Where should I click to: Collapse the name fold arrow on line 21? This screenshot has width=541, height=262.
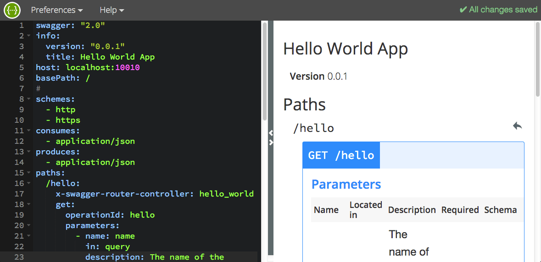[x=28, y=236]
